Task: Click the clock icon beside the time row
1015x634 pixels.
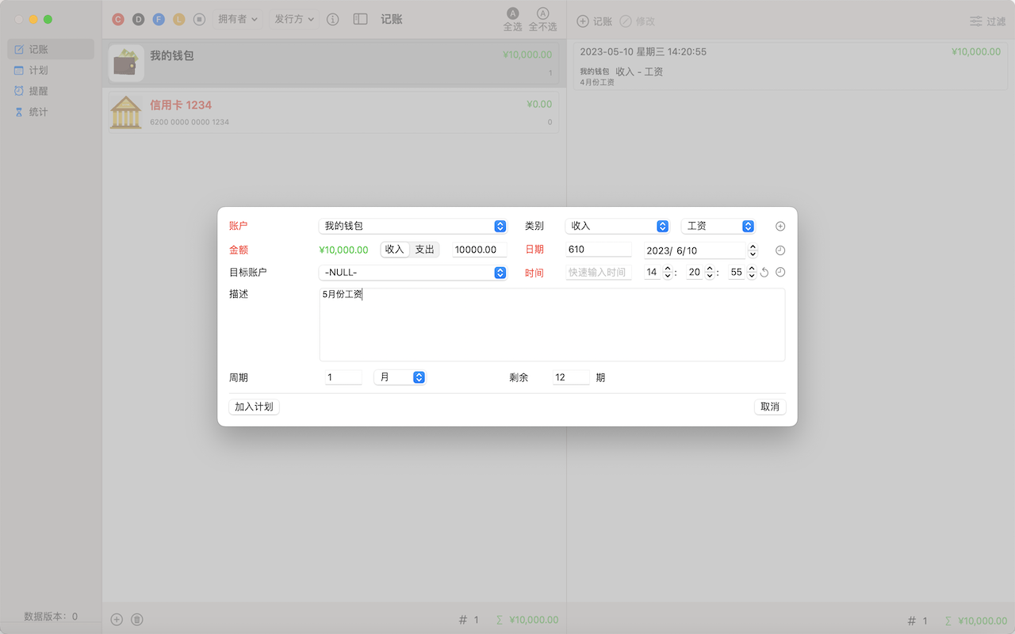Action: [x=780, y=273]
